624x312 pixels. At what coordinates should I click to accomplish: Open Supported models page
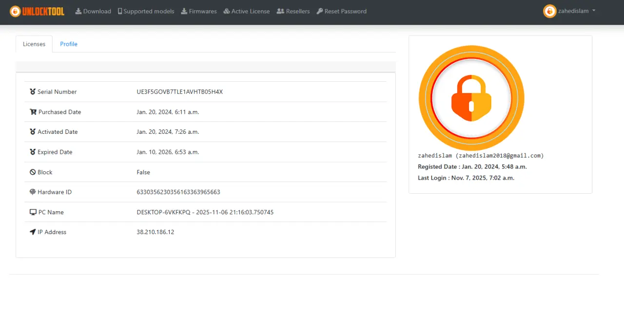pyautogui.click(x=146, y=11)
